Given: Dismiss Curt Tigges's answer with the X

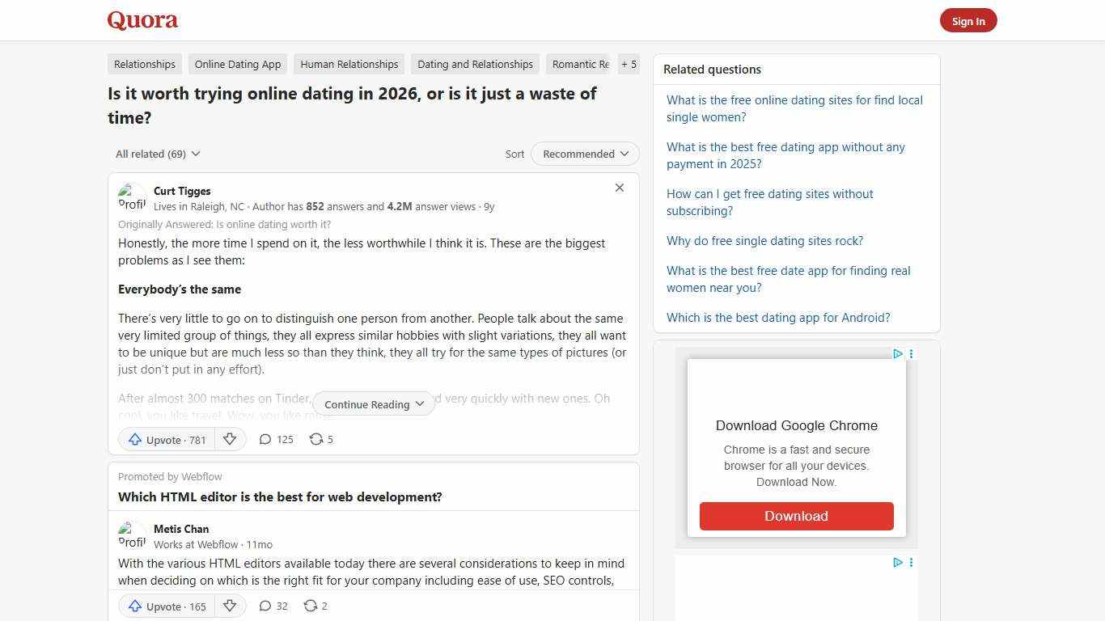Looking at the screenshot, I should pos(619,188).
